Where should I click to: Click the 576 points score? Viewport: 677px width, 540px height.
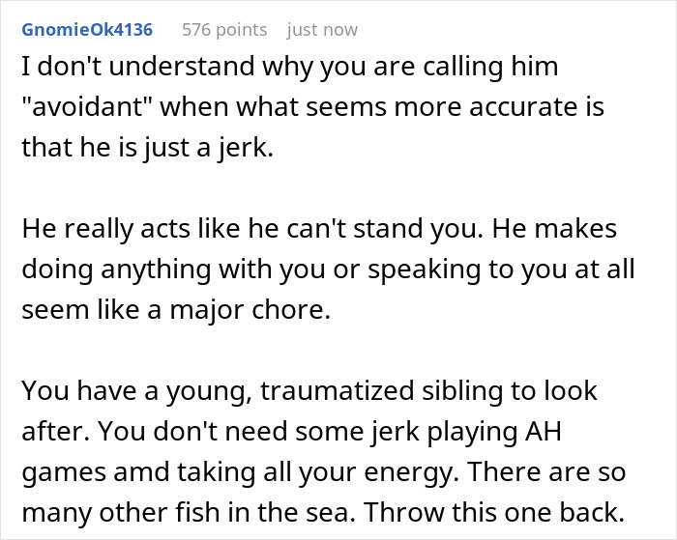click(223, 29)
